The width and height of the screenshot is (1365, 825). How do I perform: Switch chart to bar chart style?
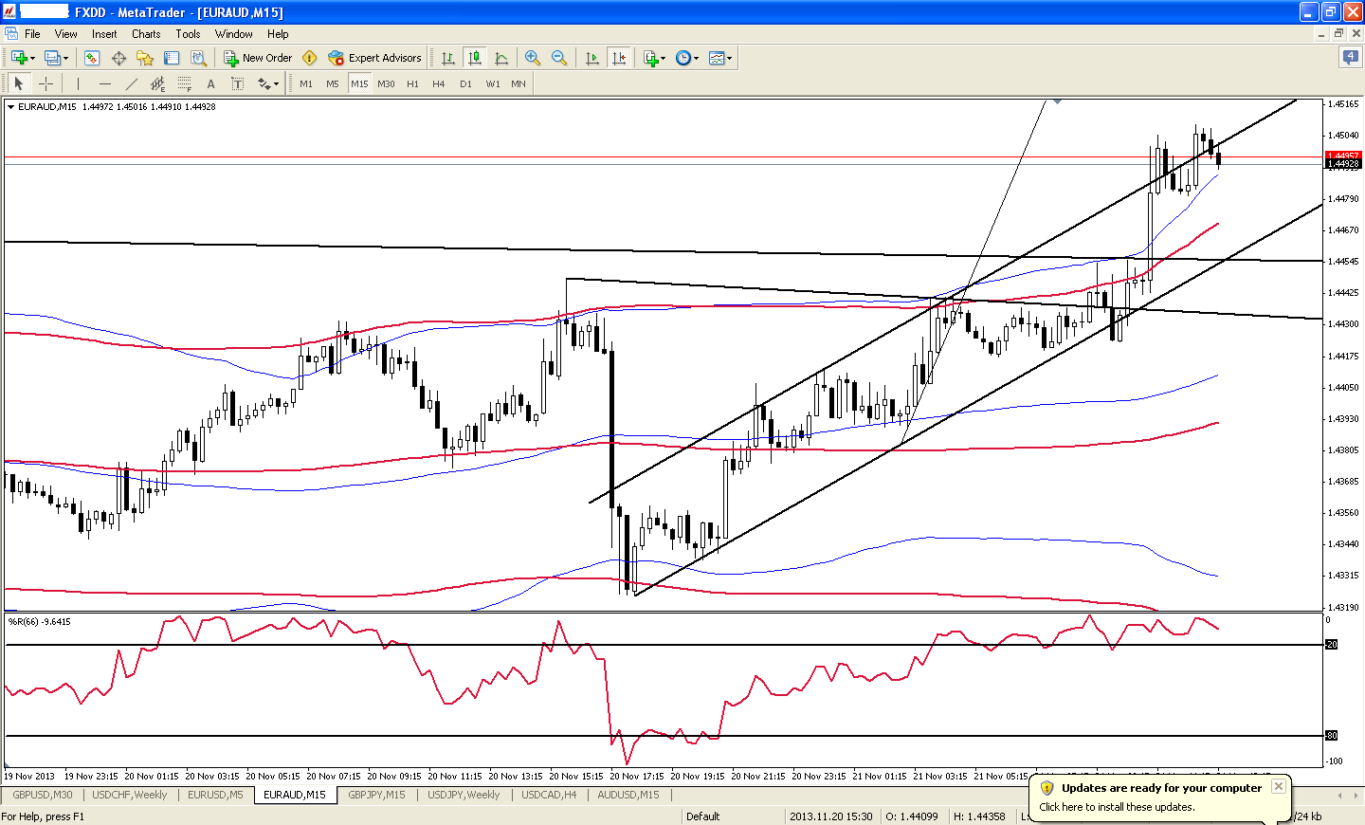[x=447, y=58]
